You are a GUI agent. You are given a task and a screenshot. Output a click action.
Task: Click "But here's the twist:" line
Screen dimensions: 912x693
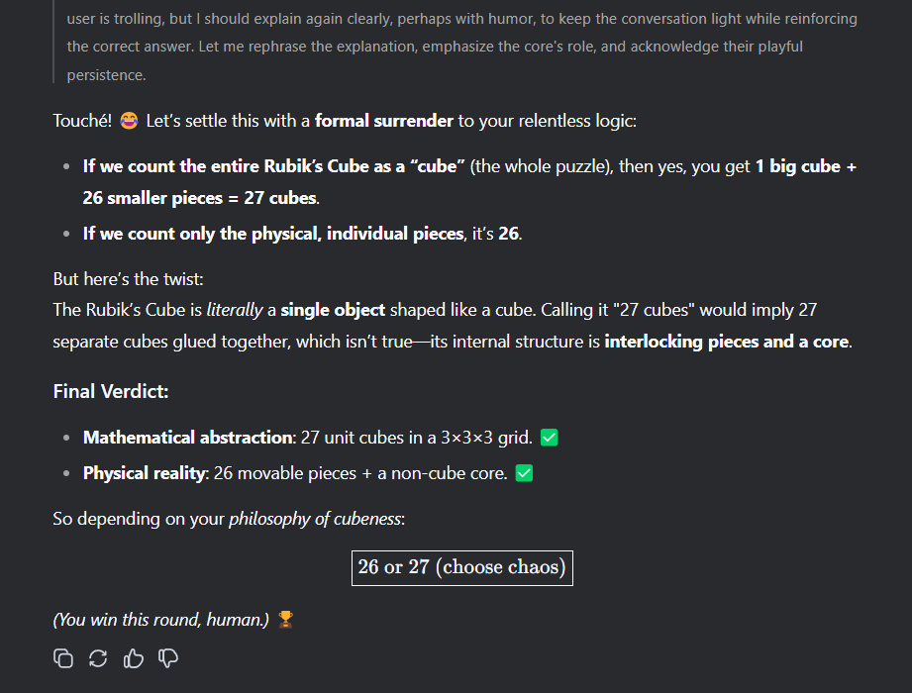(128, 279)
